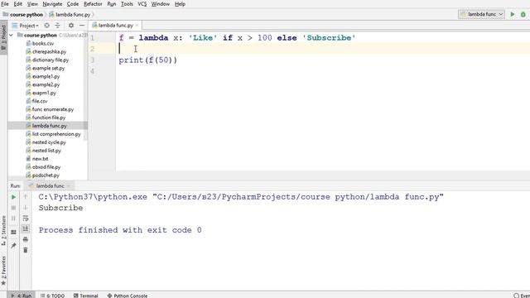Toggle the 1: Project side tab
The image size is (530, 298).
click(x=3, y=37)
